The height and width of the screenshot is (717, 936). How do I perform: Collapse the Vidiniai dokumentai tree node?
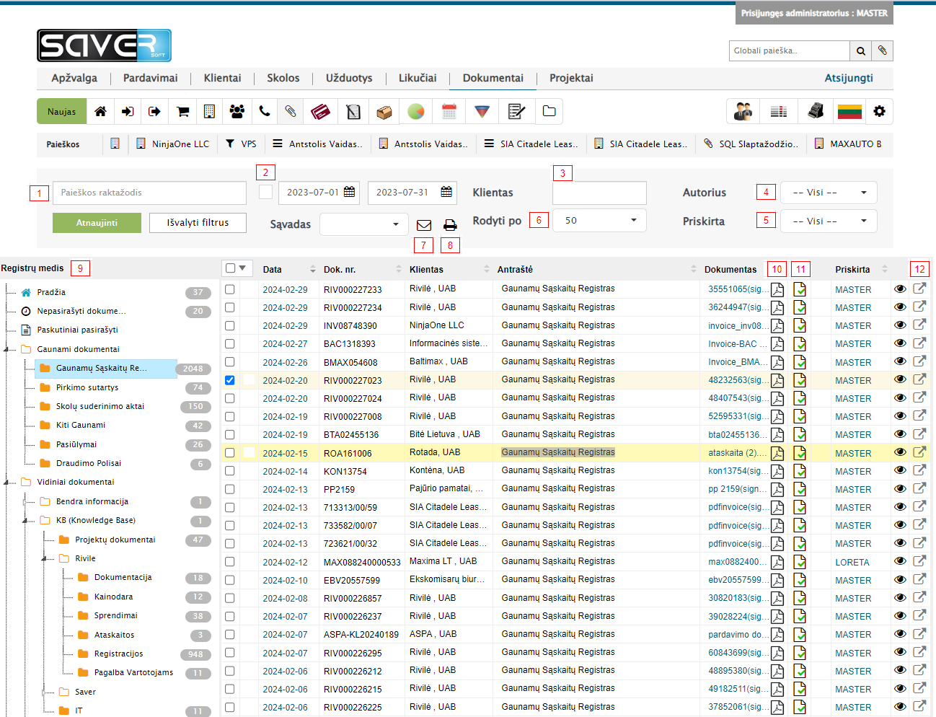(x=7, y=482)
